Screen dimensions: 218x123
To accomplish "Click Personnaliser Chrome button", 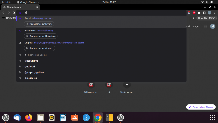I will [201, 107].
